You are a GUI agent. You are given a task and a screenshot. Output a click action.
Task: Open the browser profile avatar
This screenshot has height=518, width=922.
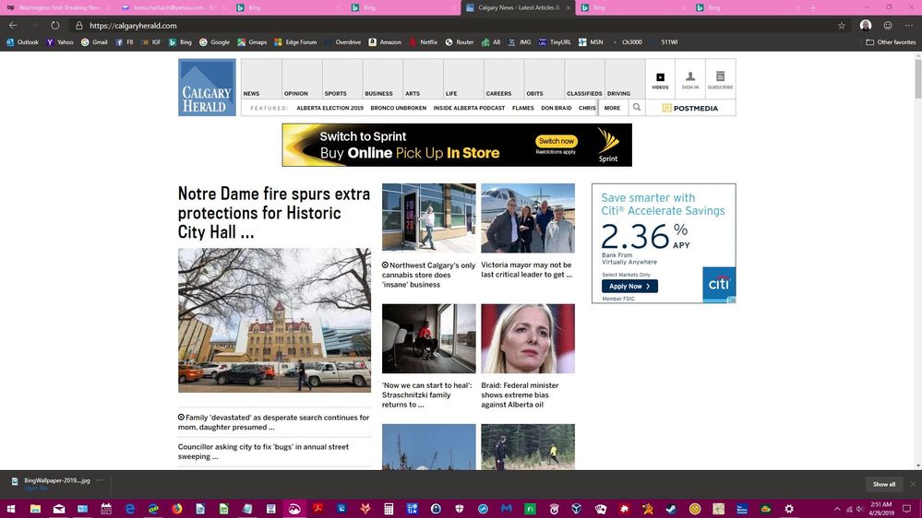[866, 25]
